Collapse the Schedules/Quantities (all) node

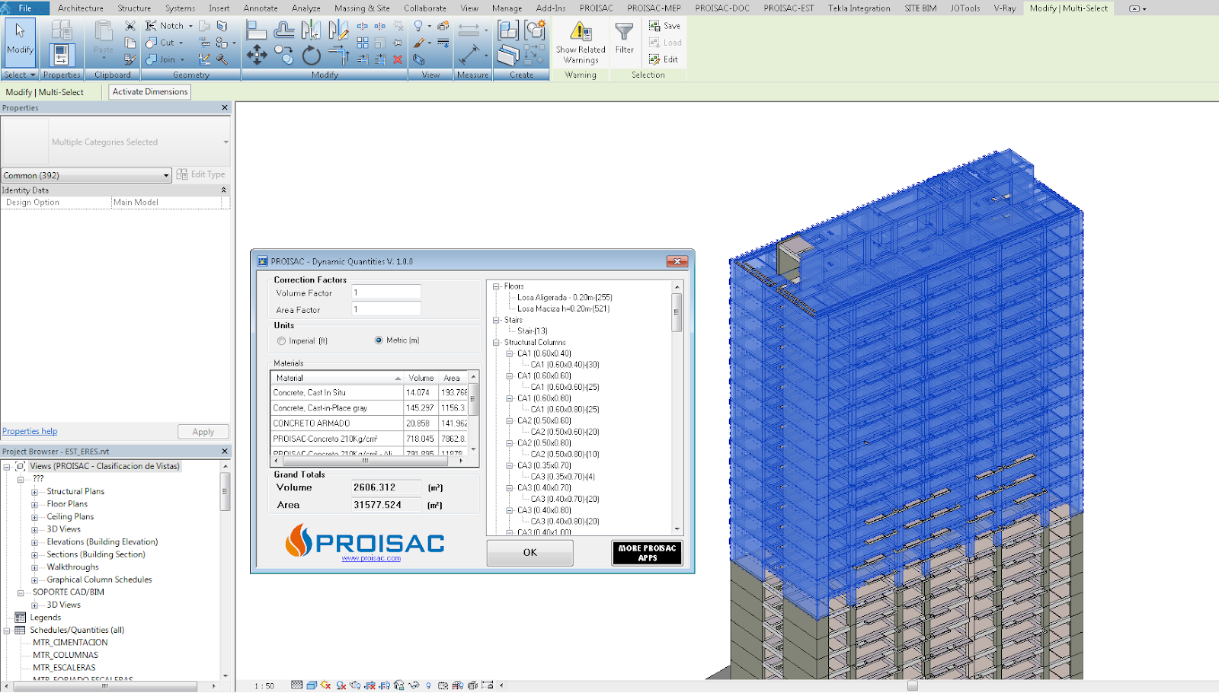[7, 631]
